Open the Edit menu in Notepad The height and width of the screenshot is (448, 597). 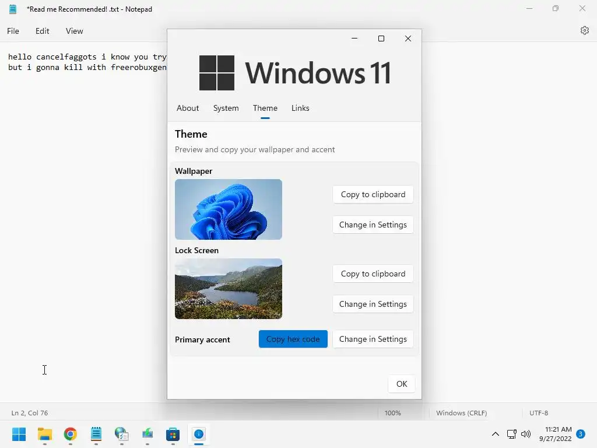tap(42, 31)
